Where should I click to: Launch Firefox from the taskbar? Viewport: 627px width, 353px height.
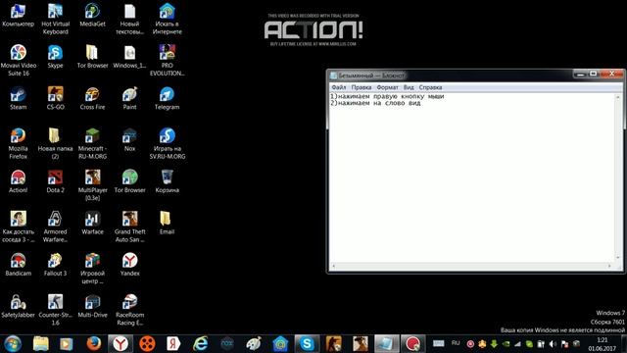pos(94,344)
